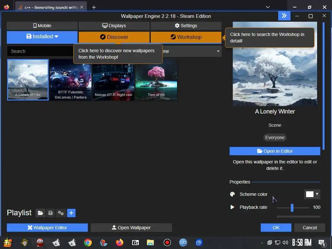Open the Settings tab
The width and height of the screenshot is (332, 249).
click(x=186, y=26)
